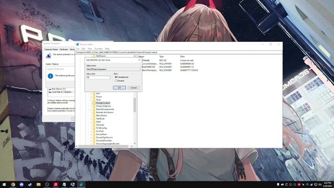
Task: Open Discord from the taskbar
Action: click(21, 184)
